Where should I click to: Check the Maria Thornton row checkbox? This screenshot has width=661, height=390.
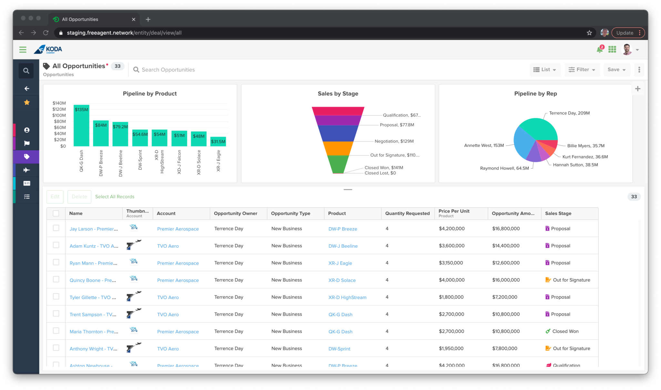pos(56,331)
